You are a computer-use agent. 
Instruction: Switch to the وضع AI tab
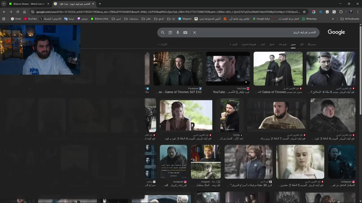[312, 44]
